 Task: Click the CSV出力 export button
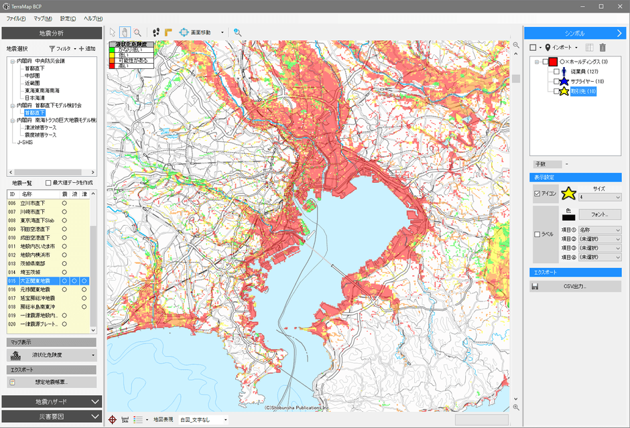pos(575,286)
